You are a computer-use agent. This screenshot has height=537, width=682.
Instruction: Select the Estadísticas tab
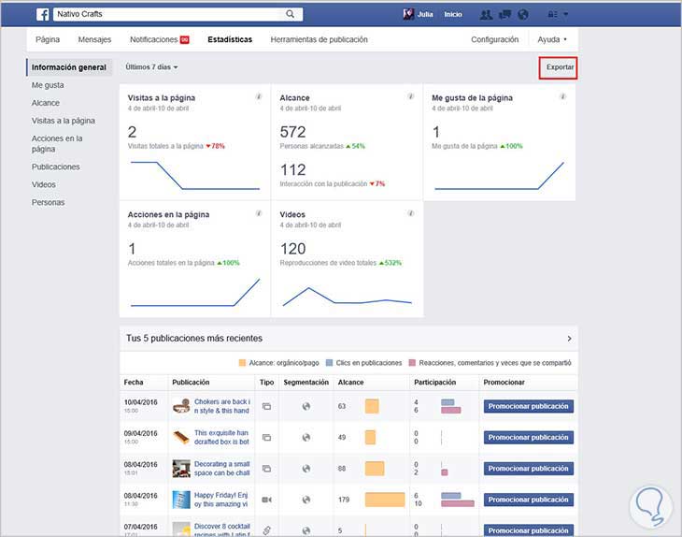coord(230,39)
